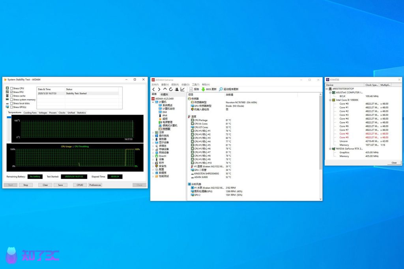404x269 pixels.
Task: Select the 传感器 sensor tree item
Action: 165,129
